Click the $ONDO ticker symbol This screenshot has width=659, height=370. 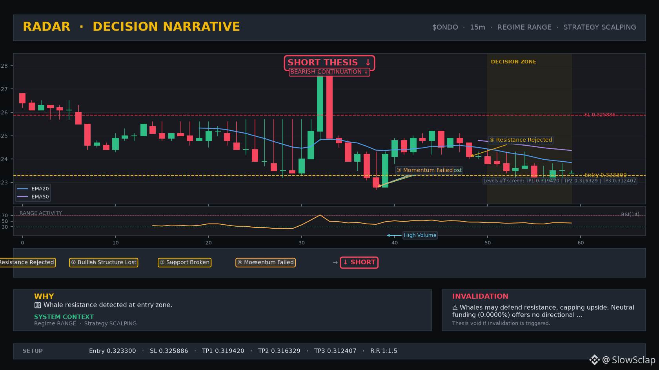[x=445, y=27]
